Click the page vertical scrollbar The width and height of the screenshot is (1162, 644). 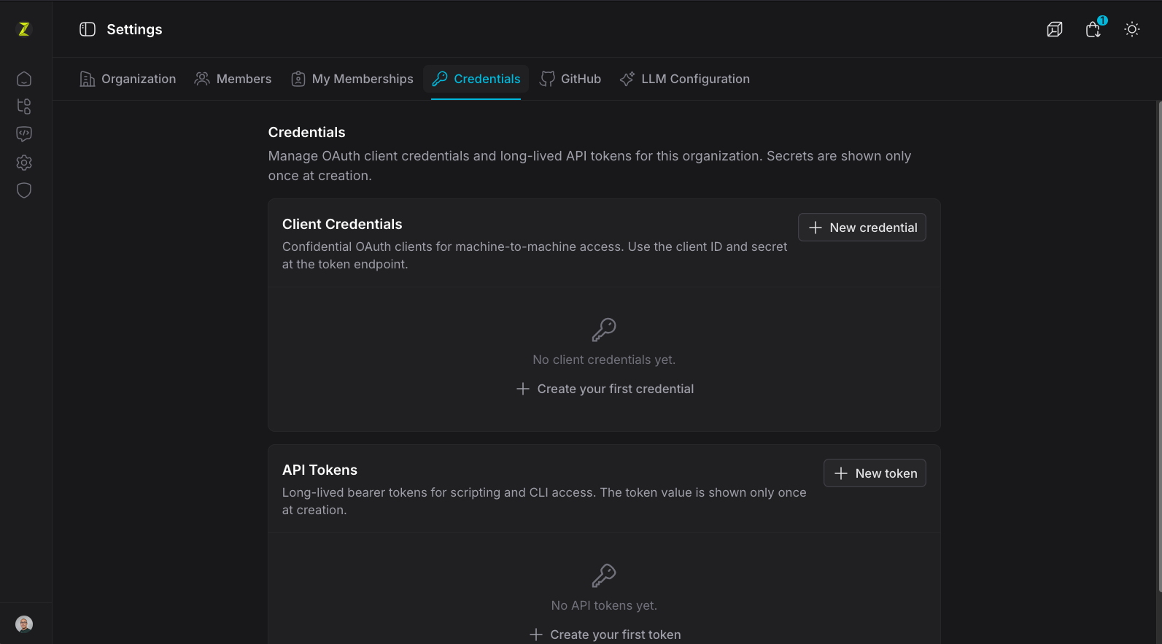[x=1159, y=346]
